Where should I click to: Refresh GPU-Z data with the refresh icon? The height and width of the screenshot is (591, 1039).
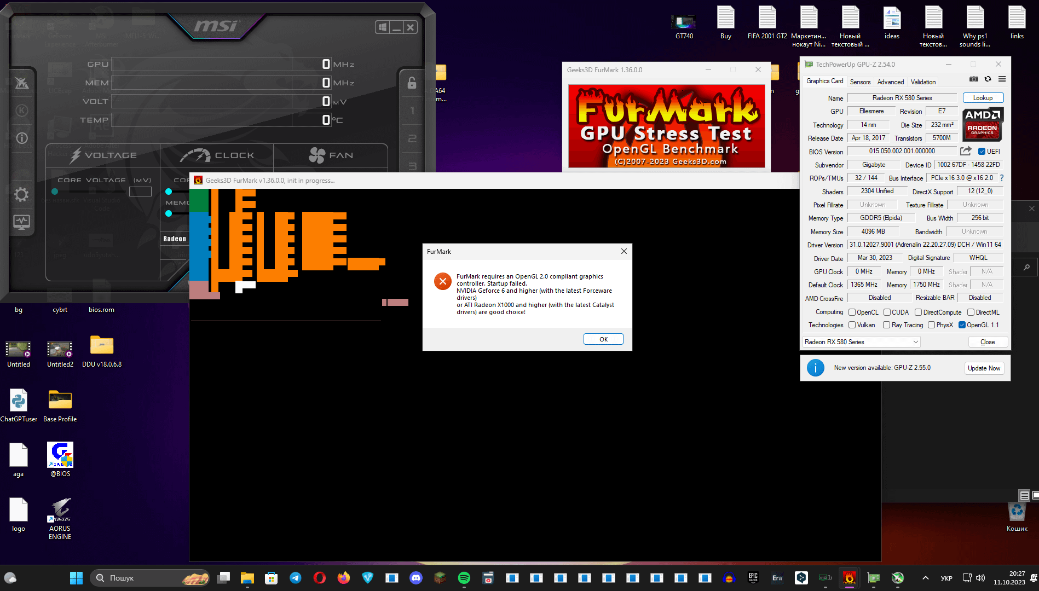(988, 79)
